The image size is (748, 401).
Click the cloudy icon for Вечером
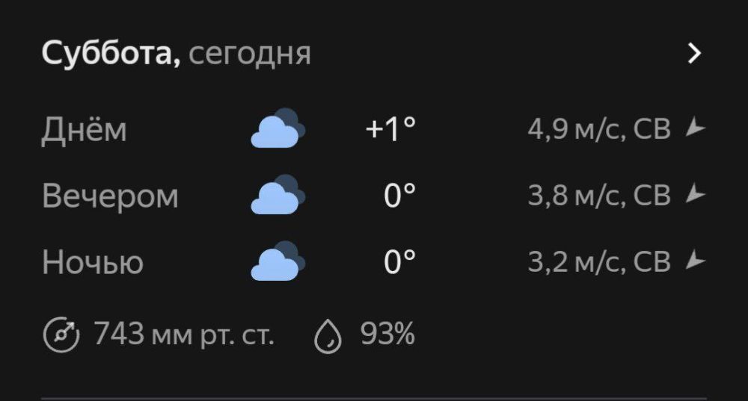point(278,195)
